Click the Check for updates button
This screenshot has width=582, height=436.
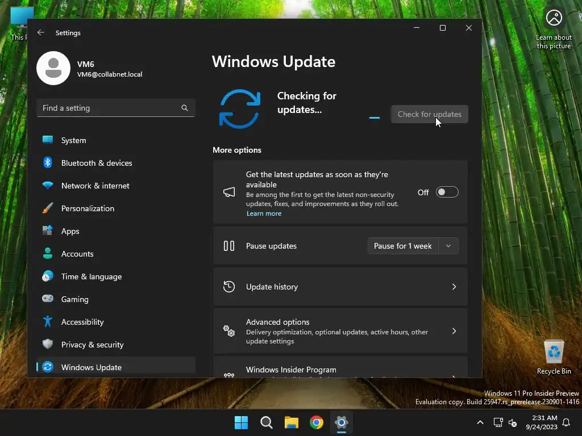tap(430, 114)
